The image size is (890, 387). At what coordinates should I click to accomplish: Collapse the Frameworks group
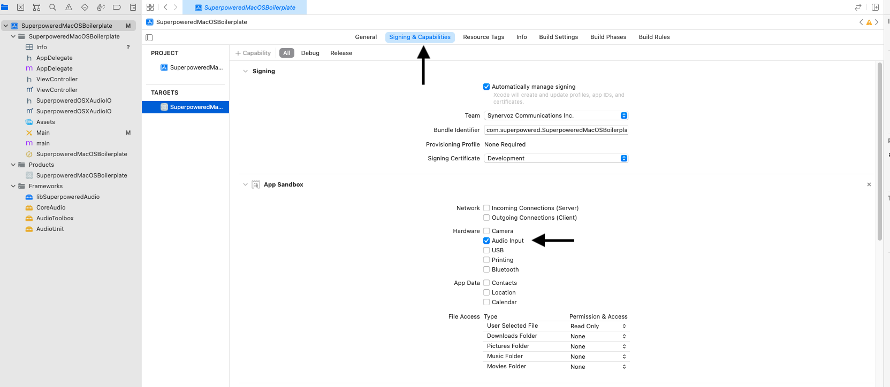pyautogui.click(x=13, y=186)
